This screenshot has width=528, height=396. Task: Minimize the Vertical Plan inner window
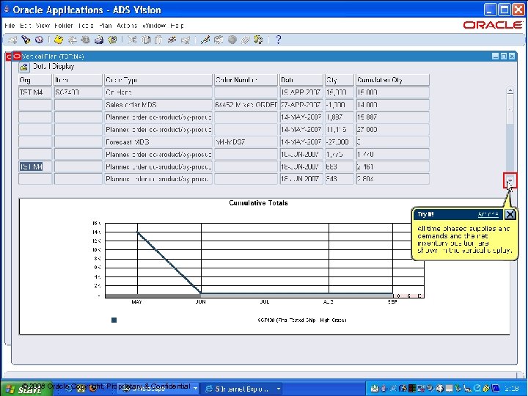(495, 56)
